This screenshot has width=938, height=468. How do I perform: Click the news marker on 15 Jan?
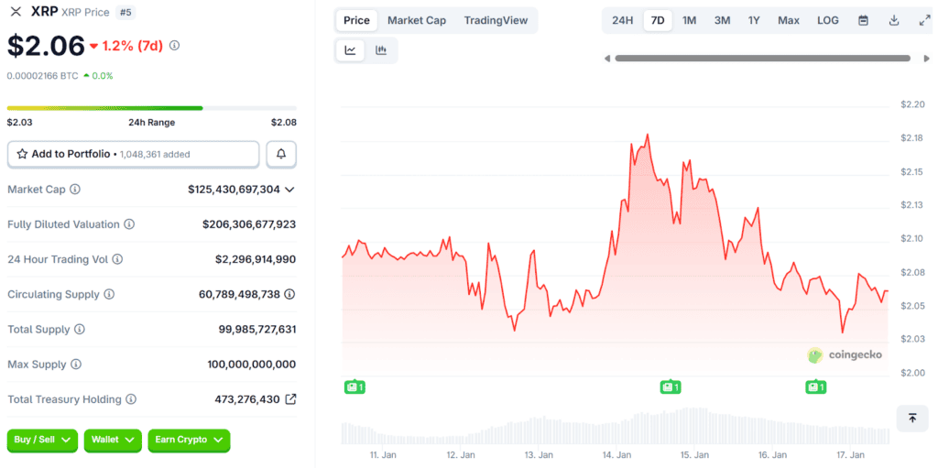click(x=670, y=387)
